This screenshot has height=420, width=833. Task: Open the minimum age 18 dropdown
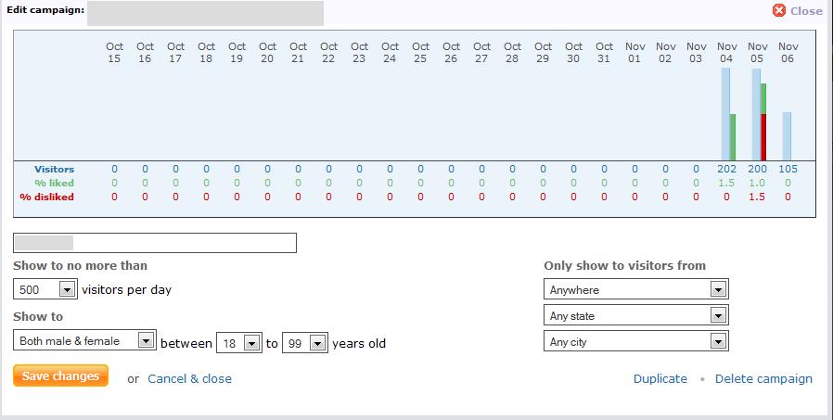point(239,343)
